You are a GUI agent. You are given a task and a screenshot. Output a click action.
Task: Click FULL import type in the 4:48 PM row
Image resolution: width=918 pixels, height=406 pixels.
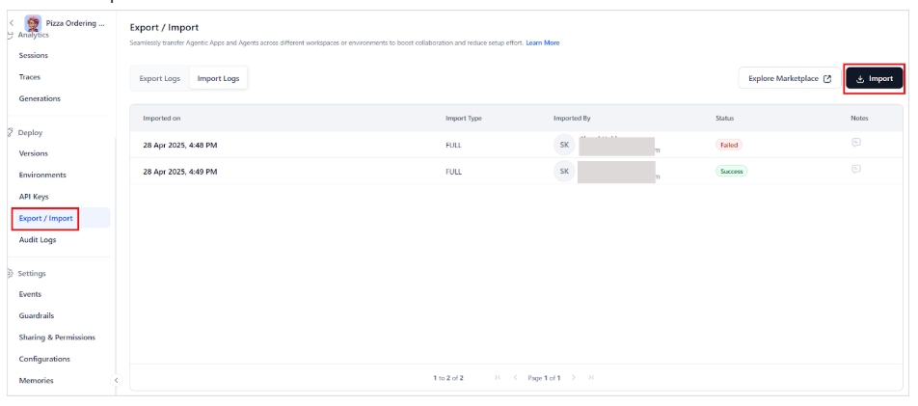click(453, 145)
